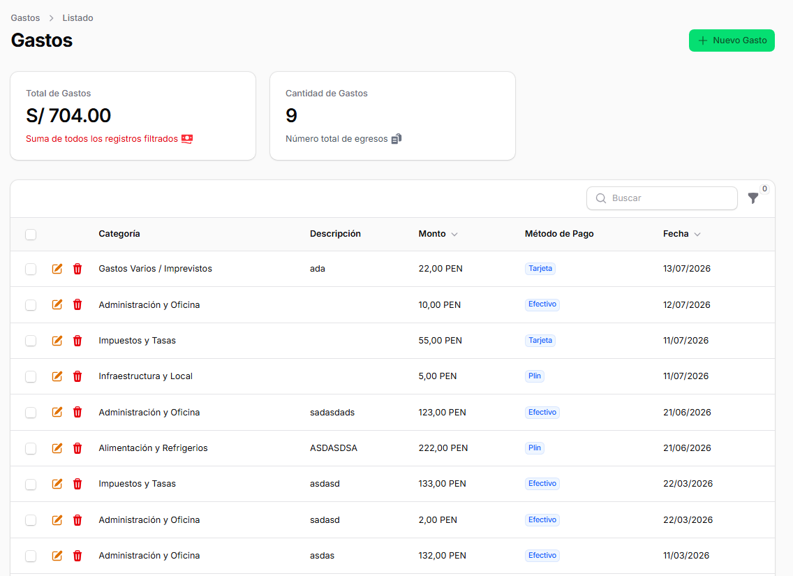Delete the 132,00 PEN expense row
The image size is (793, 576).
click(x=77, y=556)
